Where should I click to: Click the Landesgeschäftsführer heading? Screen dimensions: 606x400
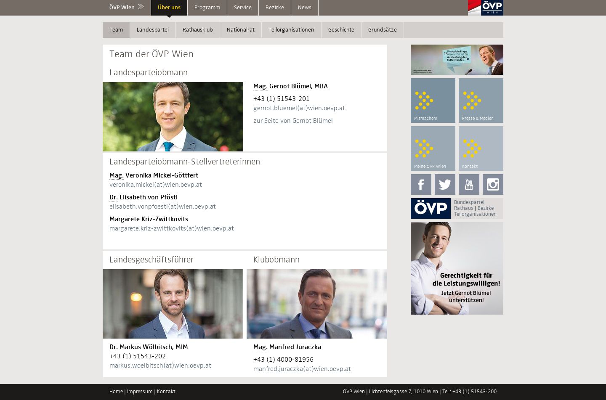point(151,260)
